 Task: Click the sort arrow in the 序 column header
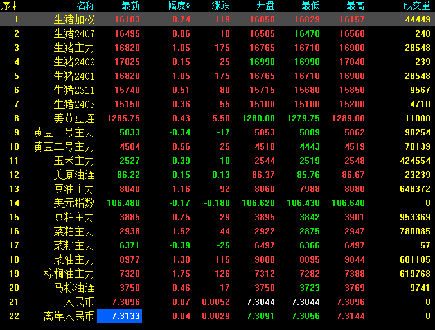point(15,6)
